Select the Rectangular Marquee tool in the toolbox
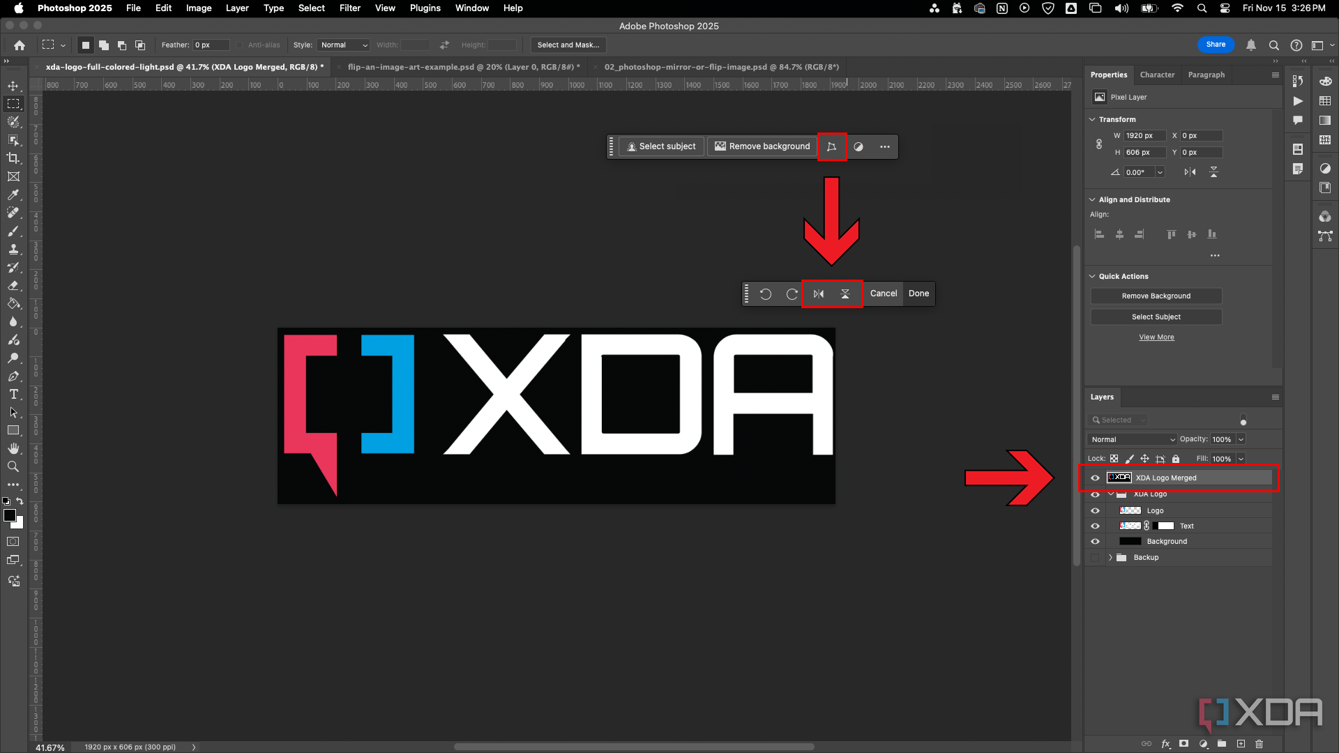This screenshot has height=753, width=1339. [x=13, y=104]
